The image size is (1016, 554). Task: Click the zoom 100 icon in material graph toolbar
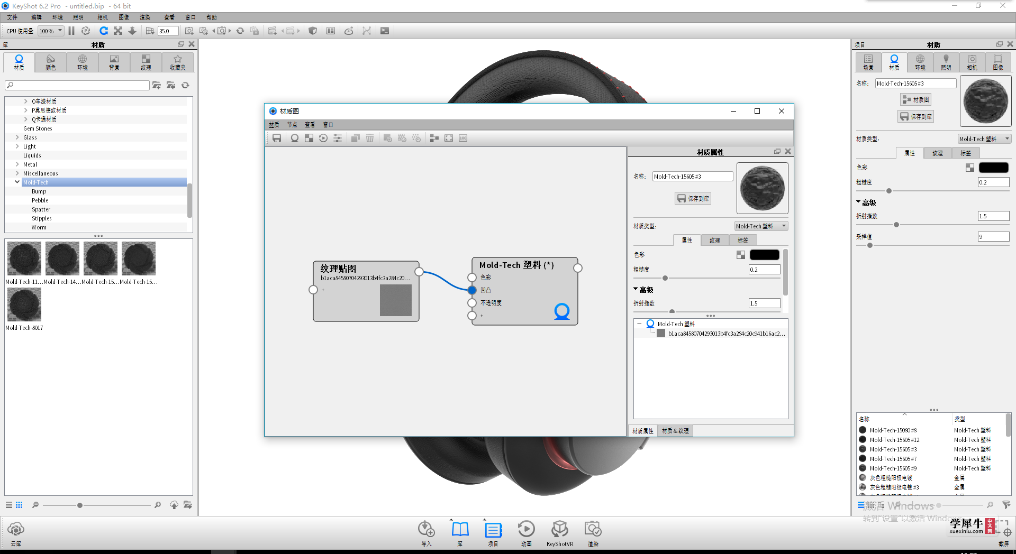point(463,138)
